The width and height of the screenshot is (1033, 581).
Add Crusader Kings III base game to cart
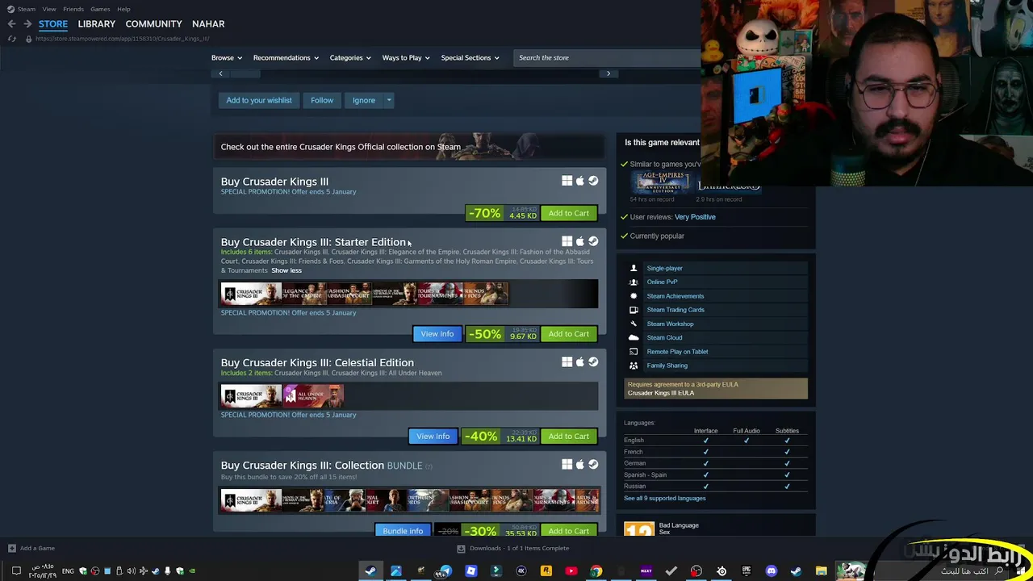(569, 213)
